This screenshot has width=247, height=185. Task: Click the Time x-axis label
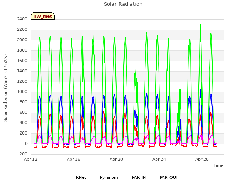pyautogui.click(x=218, y=165)
